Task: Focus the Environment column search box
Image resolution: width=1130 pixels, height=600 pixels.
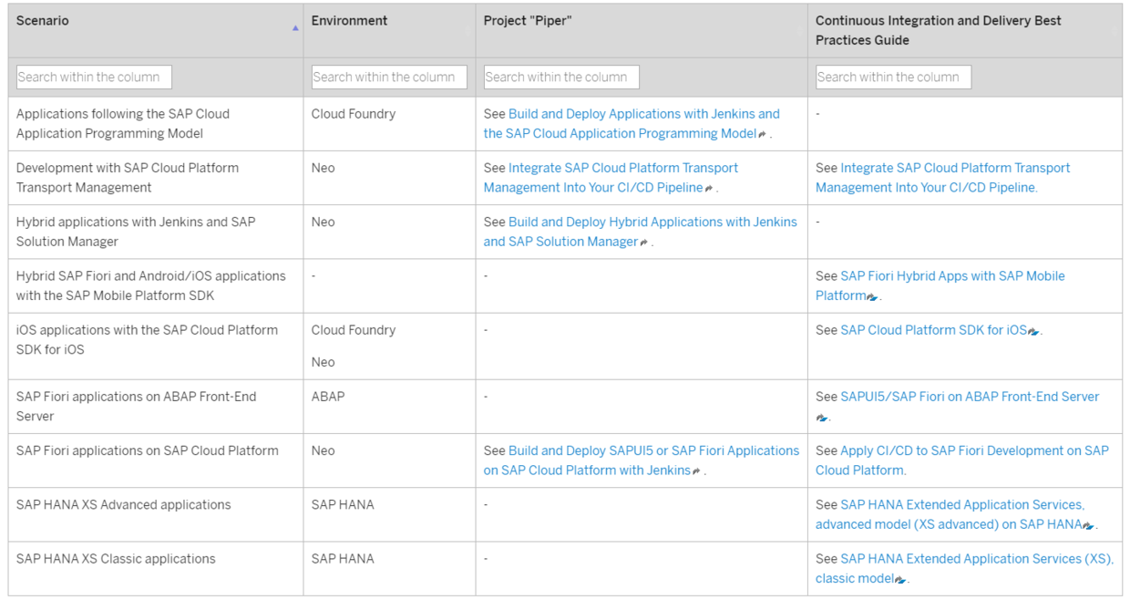Action: (389, 78)
